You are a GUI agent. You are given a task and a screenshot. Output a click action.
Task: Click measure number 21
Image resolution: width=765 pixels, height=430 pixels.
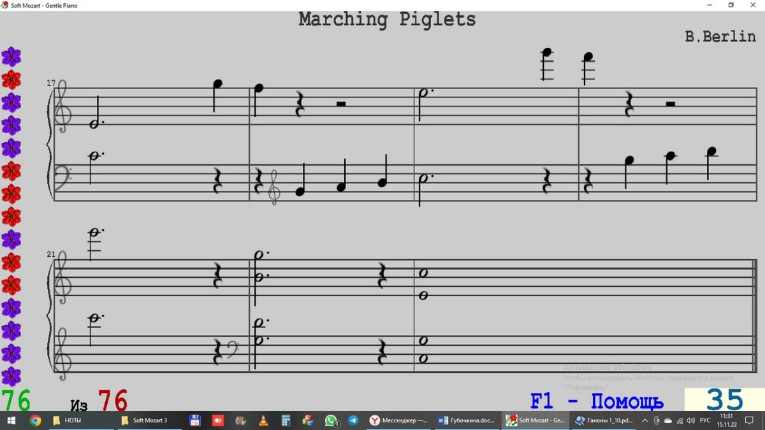[x=51, y=254]
